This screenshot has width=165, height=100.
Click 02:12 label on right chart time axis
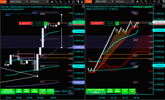[x=125, y=98]
